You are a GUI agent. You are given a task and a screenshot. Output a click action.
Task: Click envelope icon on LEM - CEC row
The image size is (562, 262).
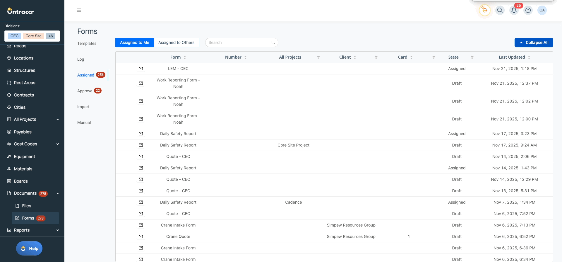(x=141, y=69)
